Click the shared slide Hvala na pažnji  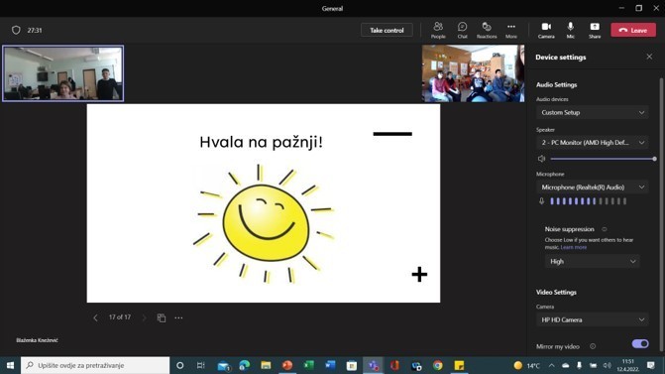pyautogui.click(x=264, y=203)
